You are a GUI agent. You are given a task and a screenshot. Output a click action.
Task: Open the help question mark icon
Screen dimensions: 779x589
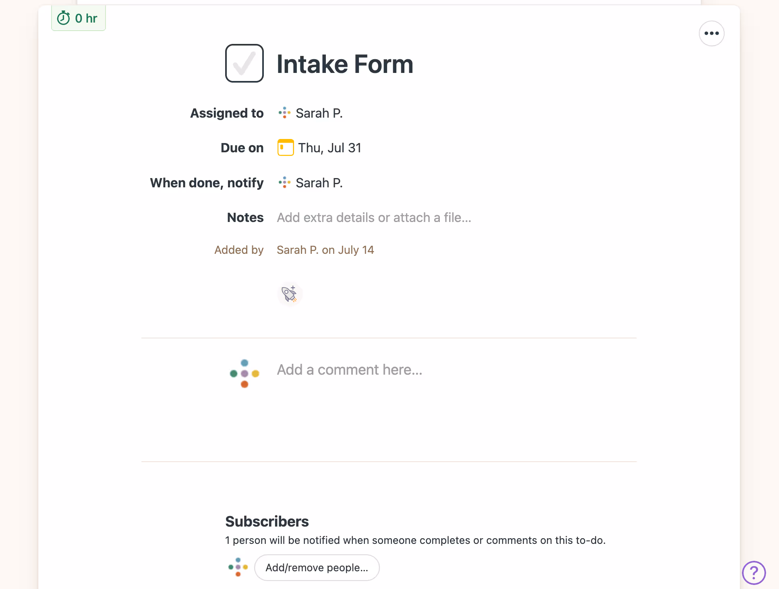pyautogui.click(x=753, y=572)
